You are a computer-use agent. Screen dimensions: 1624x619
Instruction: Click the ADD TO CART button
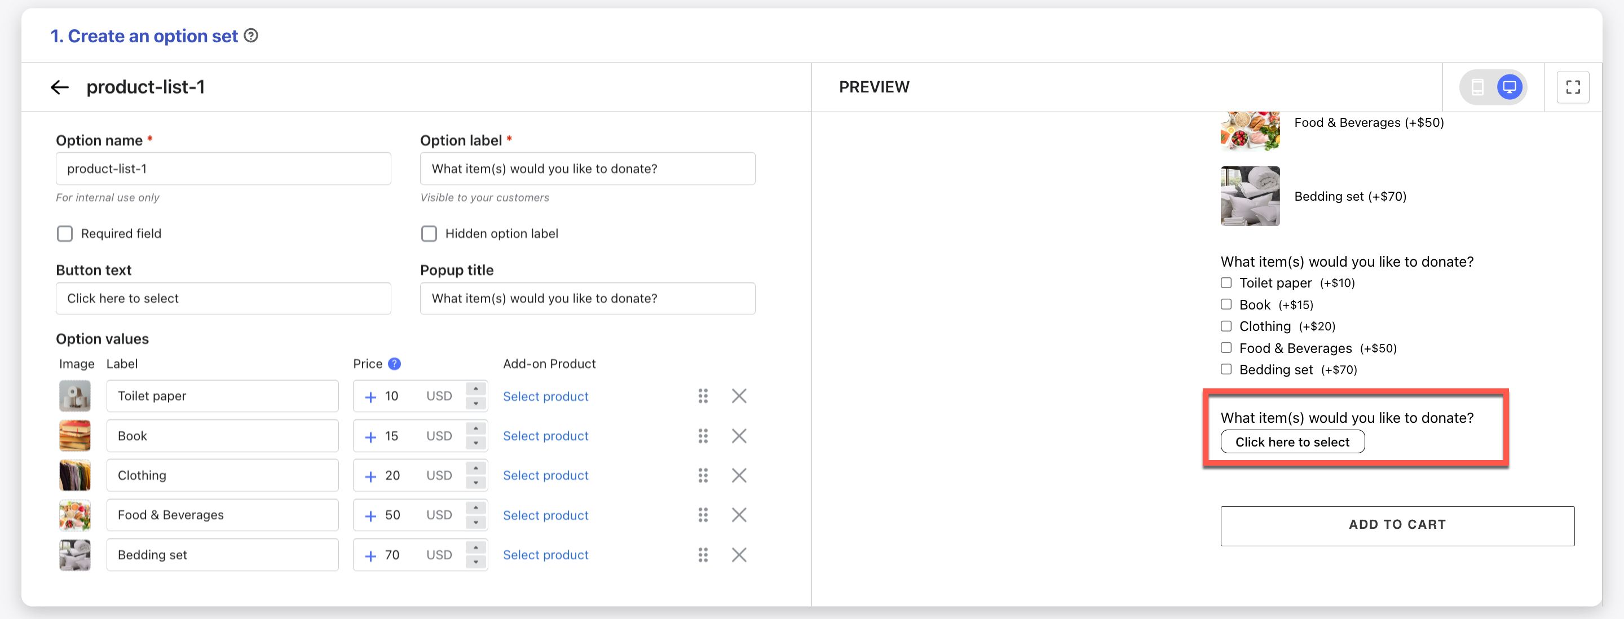1396,525
